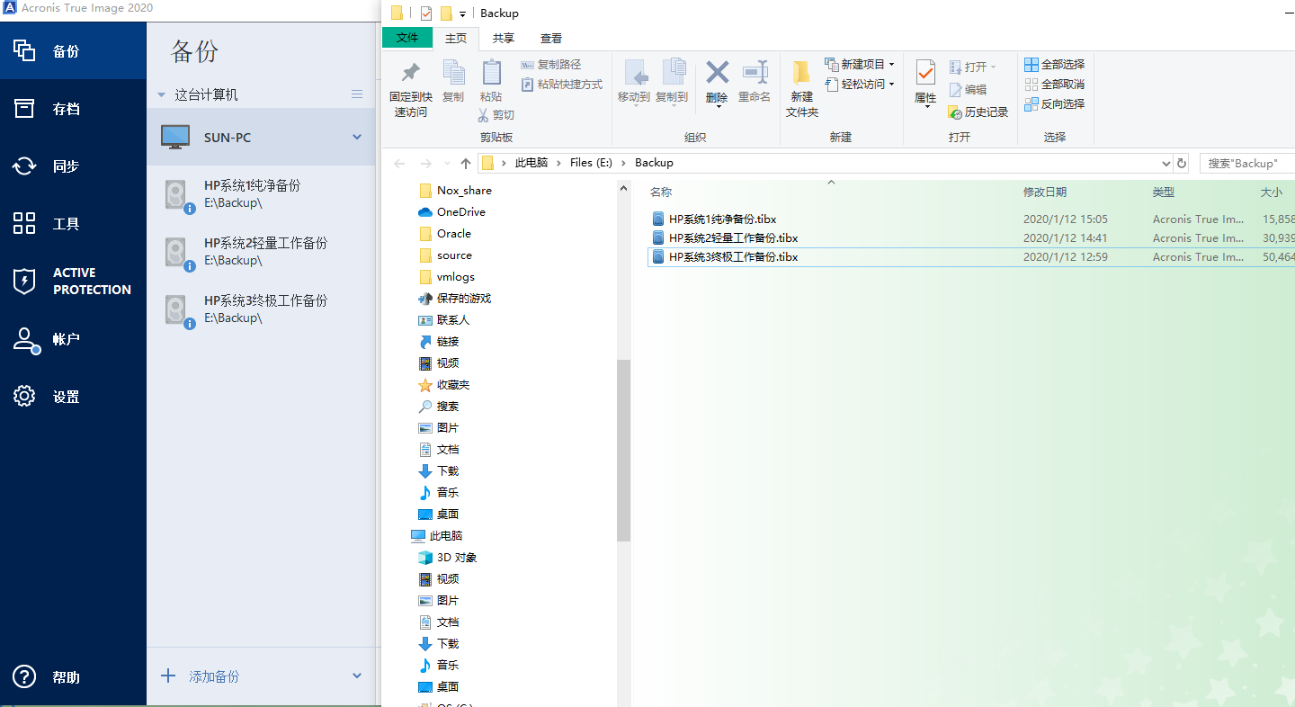The image size is (1295, 707).
Task: Click Open (打开) in the ribbon
Action: [972, 67]
